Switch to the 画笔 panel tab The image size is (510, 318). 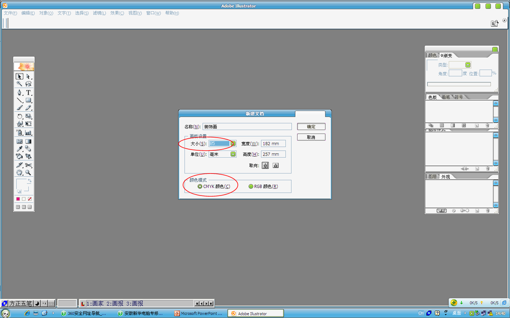pos(446,97)
